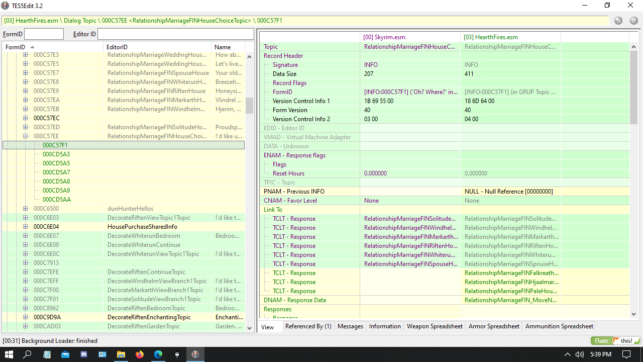Collapse the 000C57EE RelationshipMarriageFINHouseChoice node
643x362 pixels.
coord(25,136)
